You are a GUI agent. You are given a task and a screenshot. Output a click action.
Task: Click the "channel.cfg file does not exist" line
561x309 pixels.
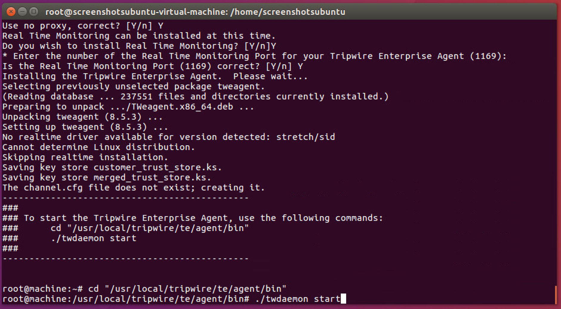133,188
